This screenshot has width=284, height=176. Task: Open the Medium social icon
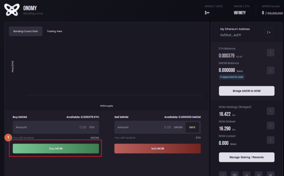click(258, 174)
